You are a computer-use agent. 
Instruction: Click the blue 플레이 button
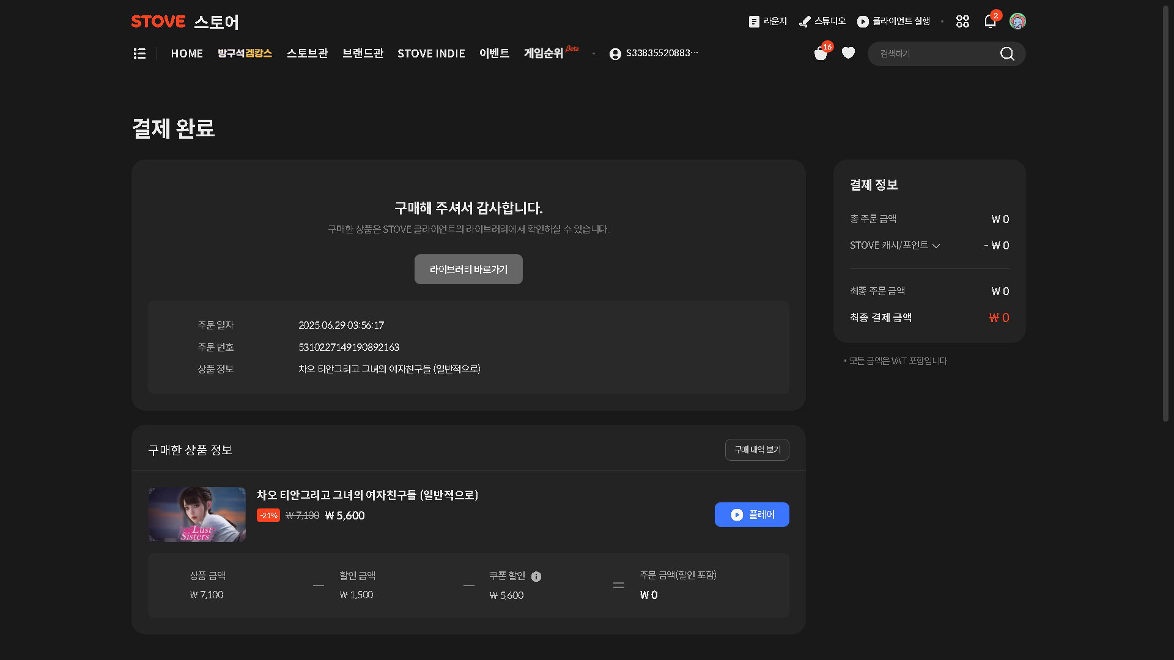(751, 515)
